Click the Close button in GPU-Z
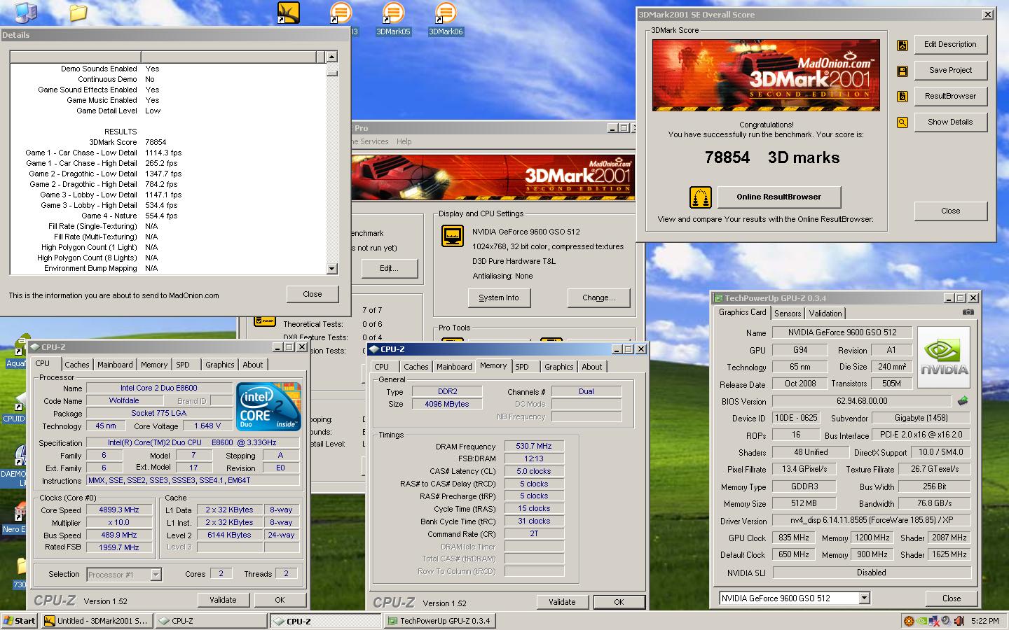This screenshot has height=630, width=1009. pos(952,598)
